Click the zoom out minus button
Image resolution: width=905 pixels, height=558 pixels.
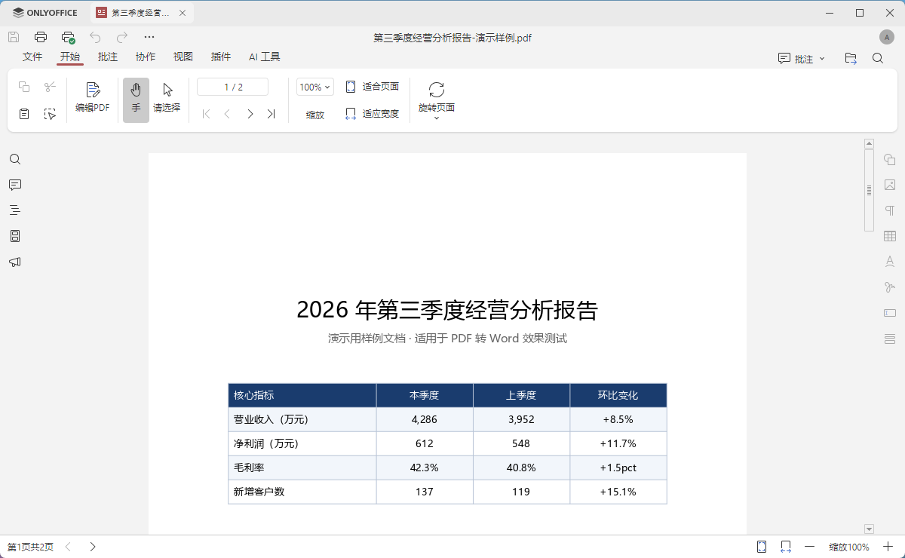click(x=810, y=547)
